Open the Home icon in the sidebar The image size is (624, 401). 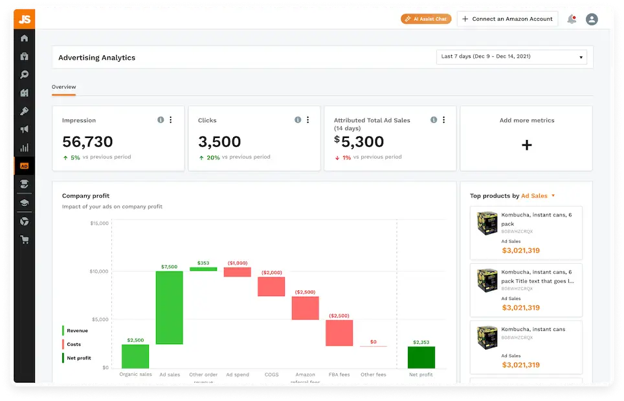click(x=24, y=38)
